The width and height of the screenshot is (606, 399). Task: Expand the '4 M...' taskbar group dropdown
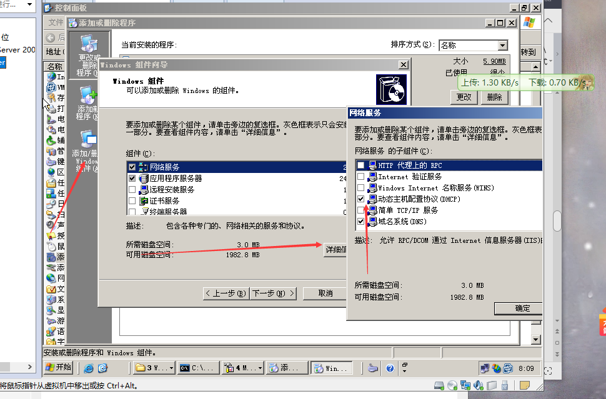260,368
